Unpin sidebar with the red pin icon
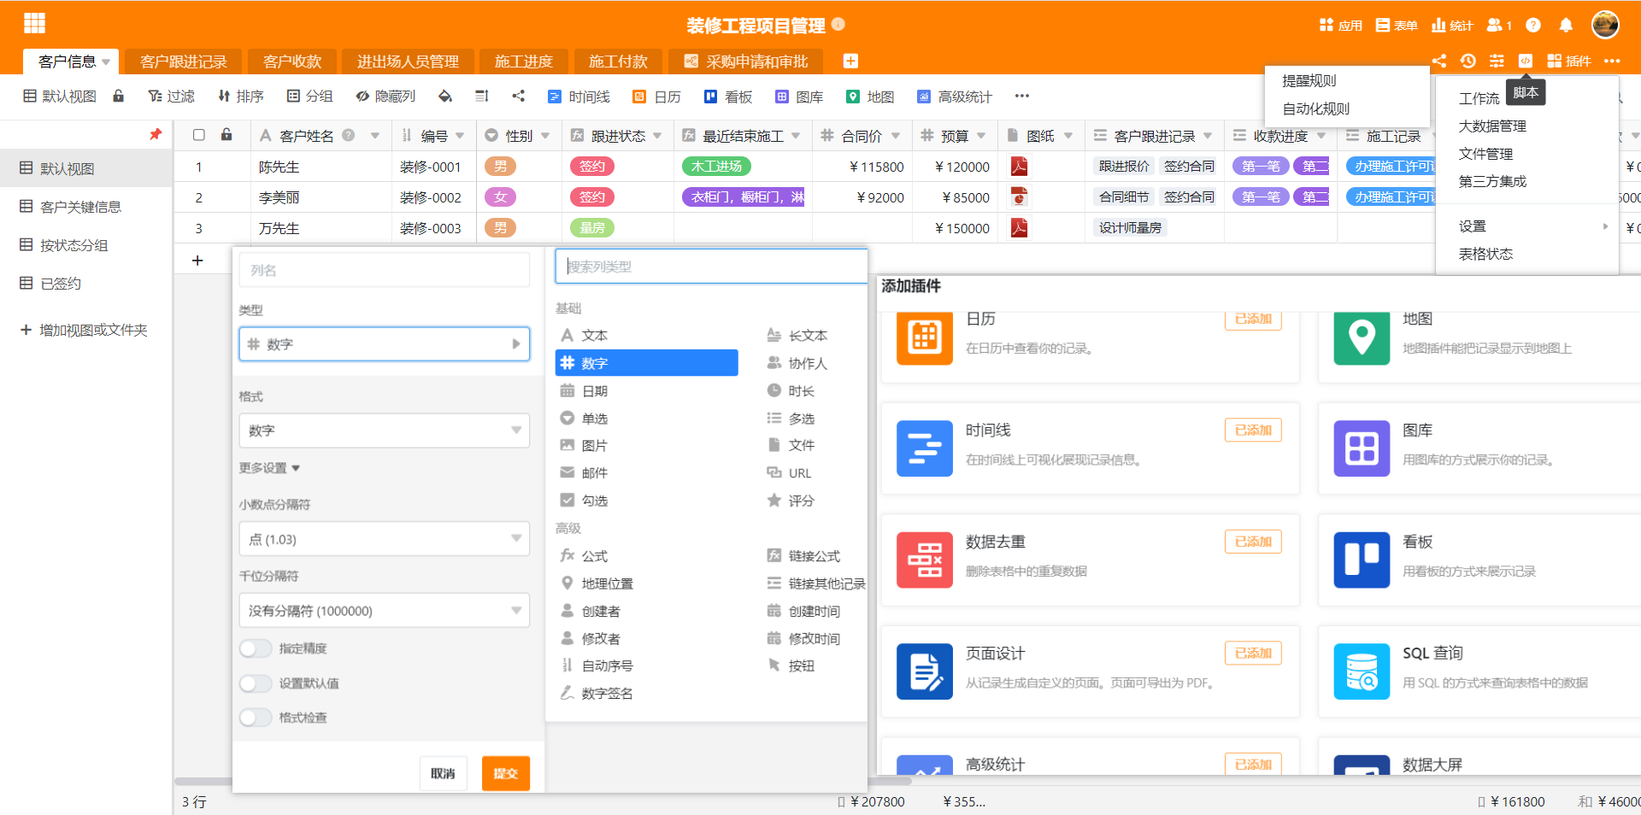The image size is (1641, 815). (155, 134)
